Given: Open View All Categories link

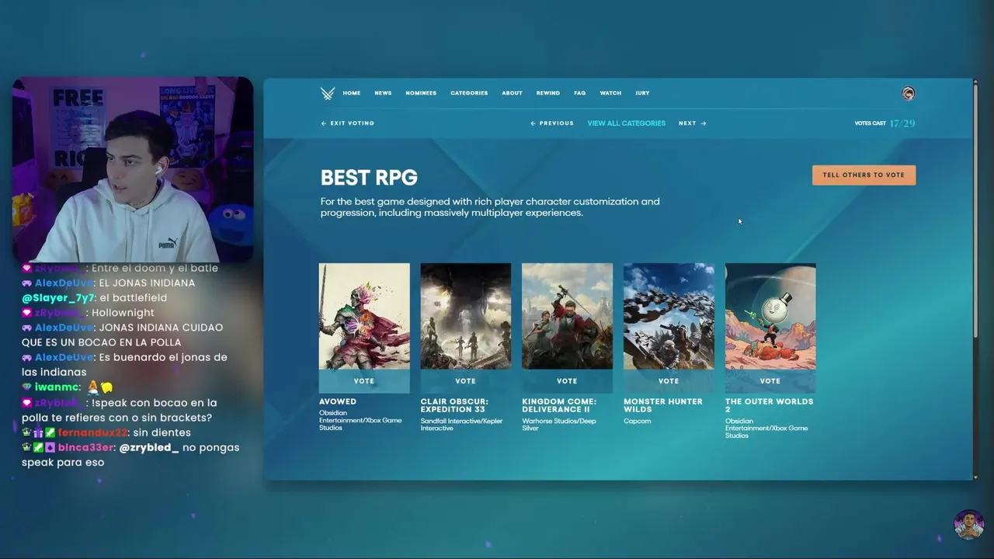Looking at the screenshot, I should coord(626,123).
